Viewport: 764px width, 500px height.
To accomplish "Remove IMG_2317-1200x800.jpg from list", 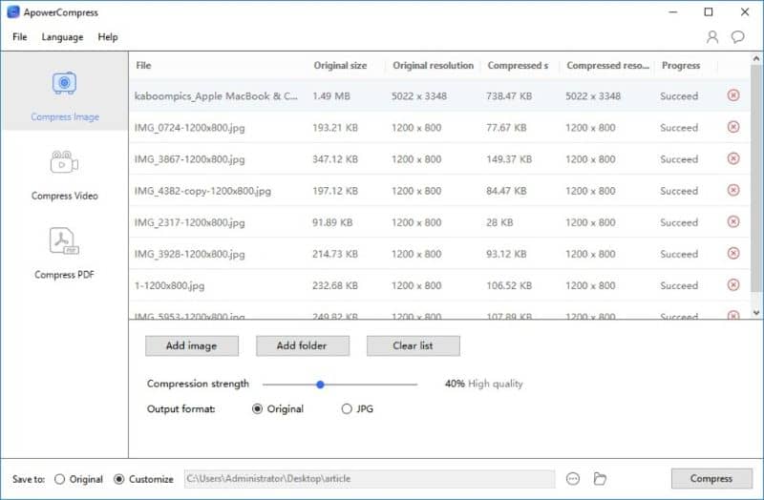I will tap(733, 222).
